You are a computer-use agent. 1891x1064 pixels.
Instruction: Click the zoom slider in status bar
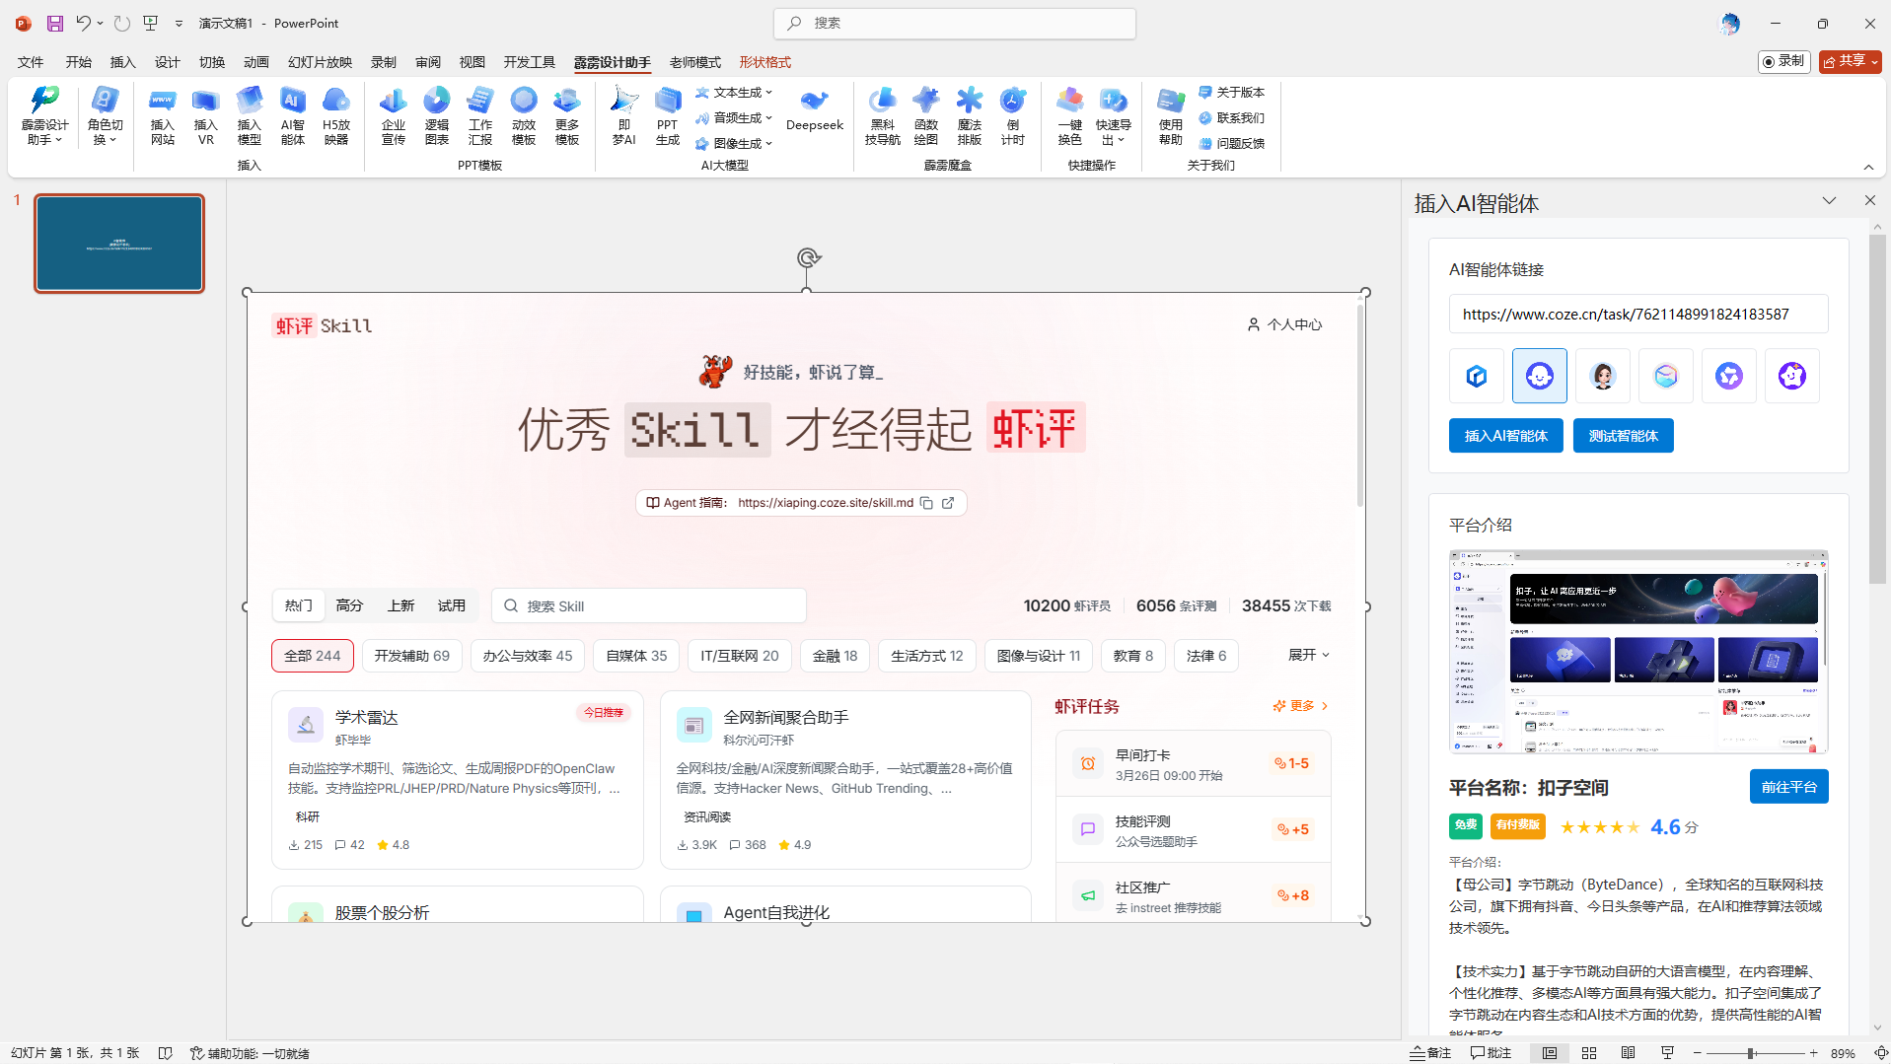1751,1053
